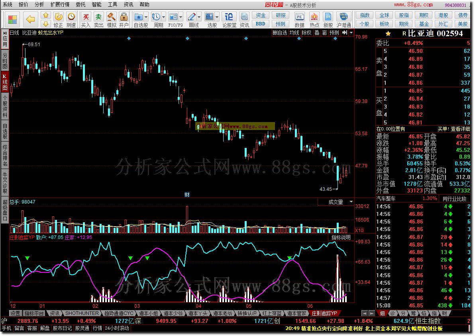This screenshot has width=475, height=336.
Task: Click the yellow down arrow toolbar icon
Action: 45,23
